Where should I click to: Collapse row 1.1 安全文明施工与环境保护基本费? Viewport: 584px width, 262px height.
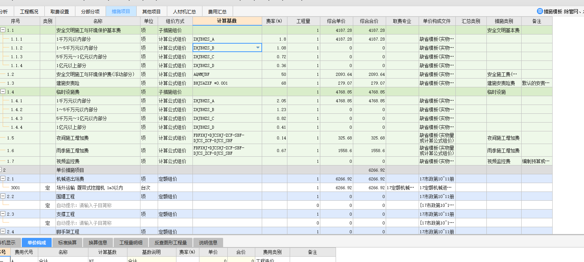pos(3,30)
